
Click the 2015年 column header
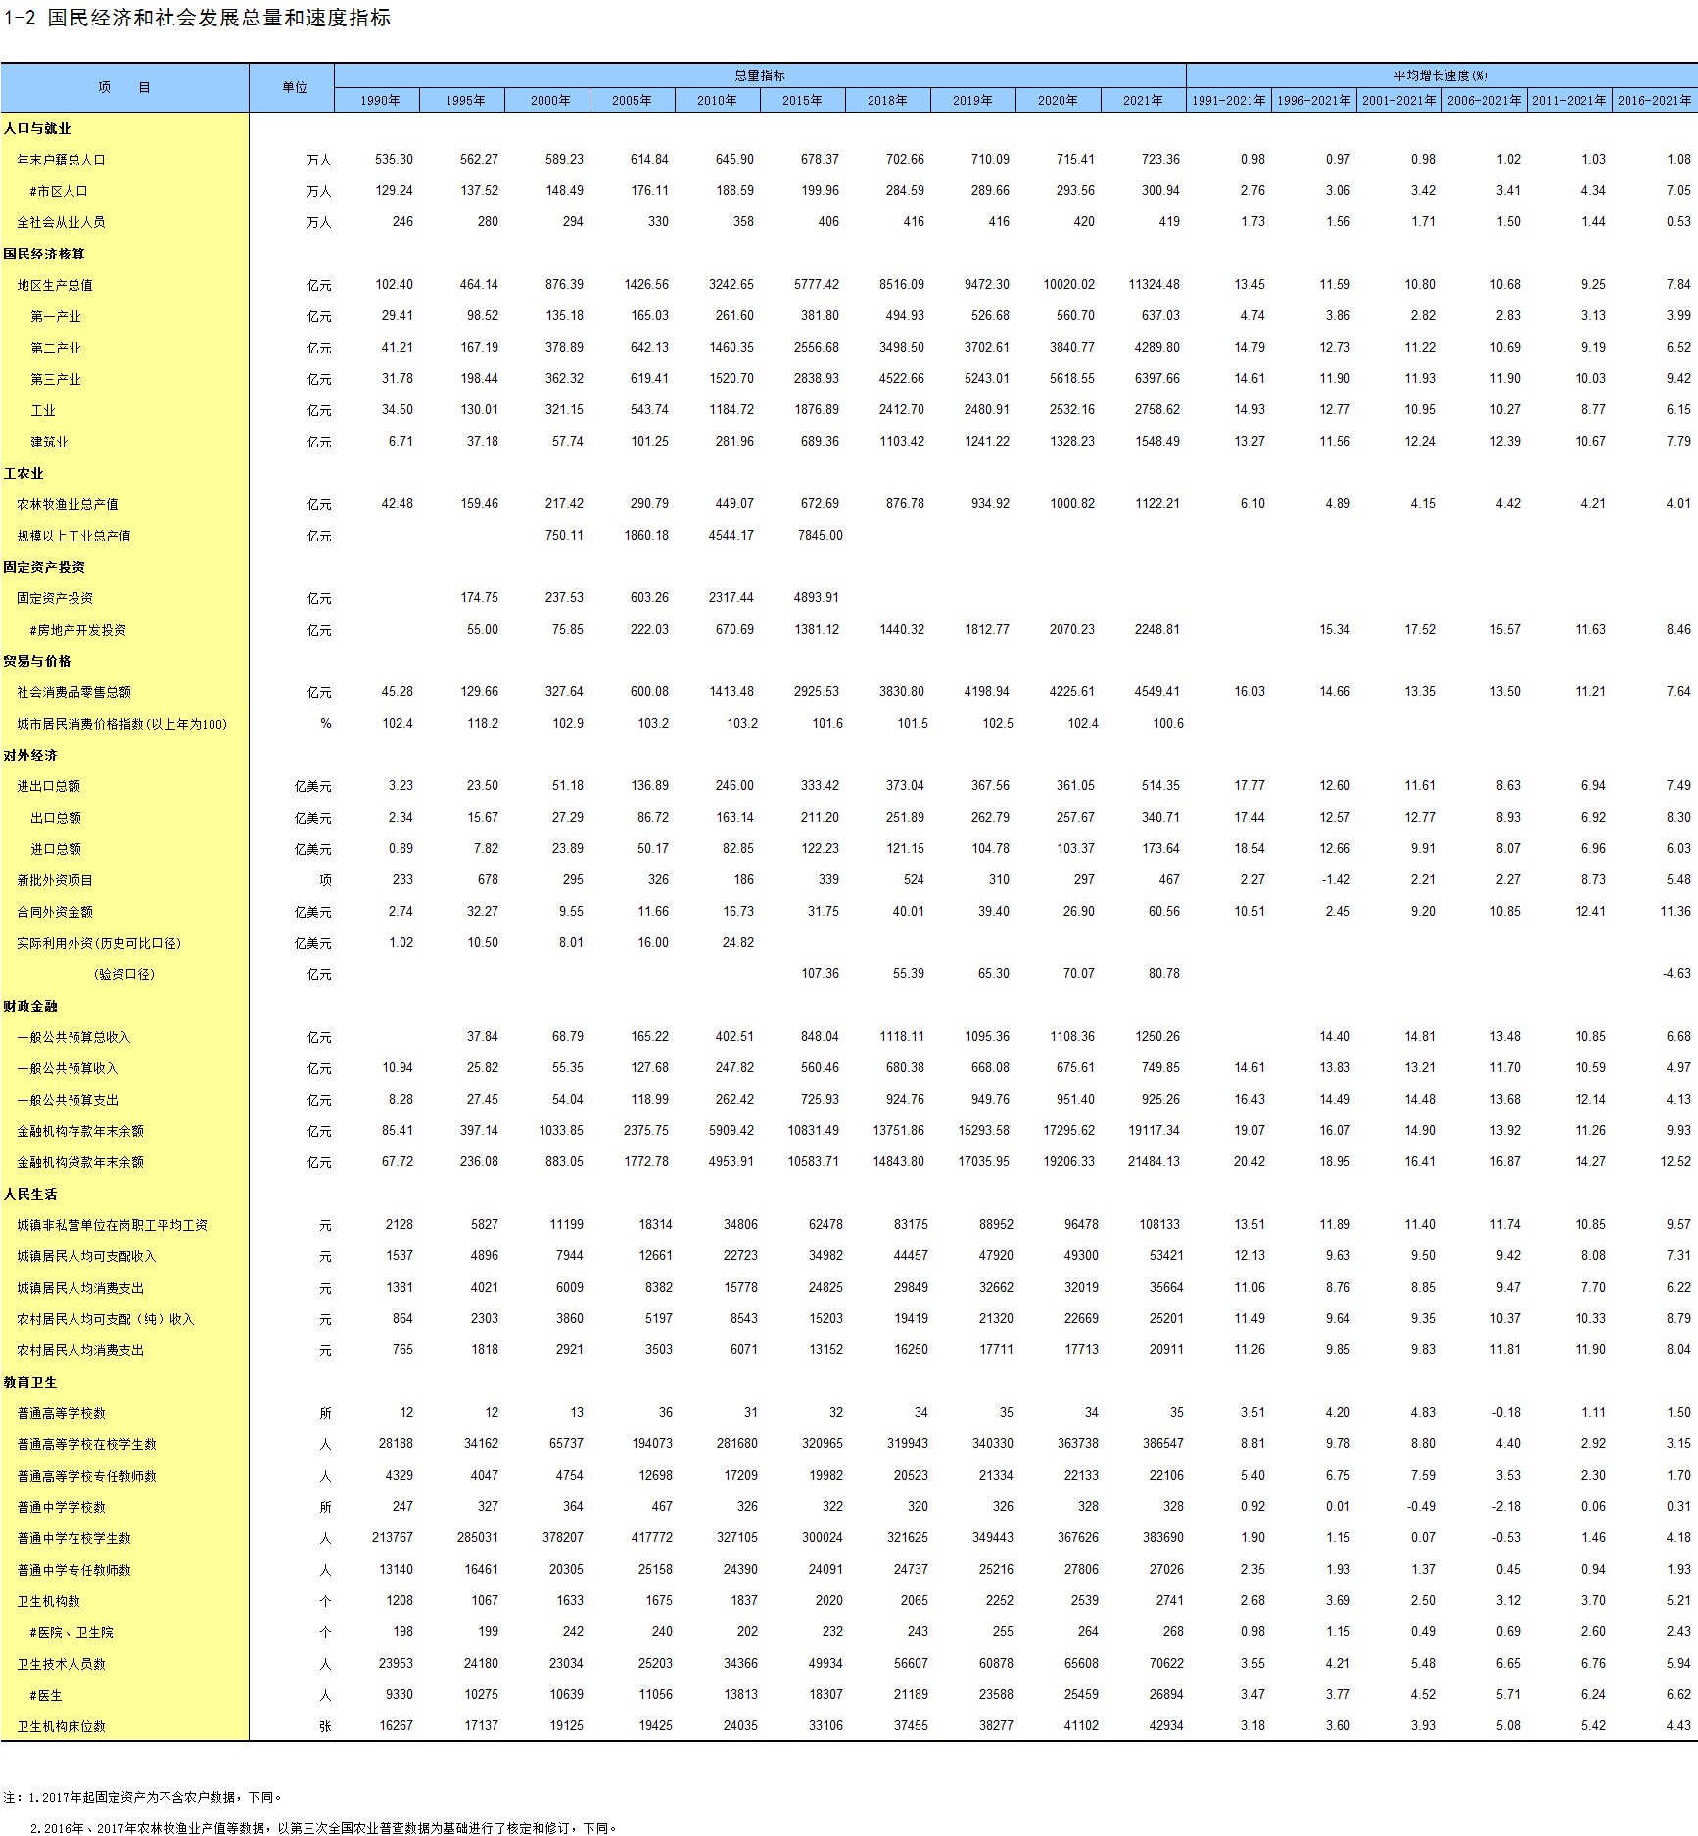(801, 100)
